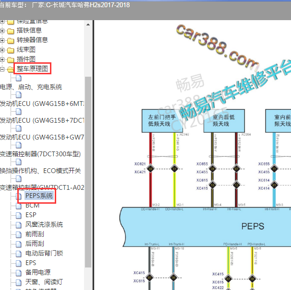Select the 搭铁信息 tree item
291x290 pixels.
pos(29,30)
